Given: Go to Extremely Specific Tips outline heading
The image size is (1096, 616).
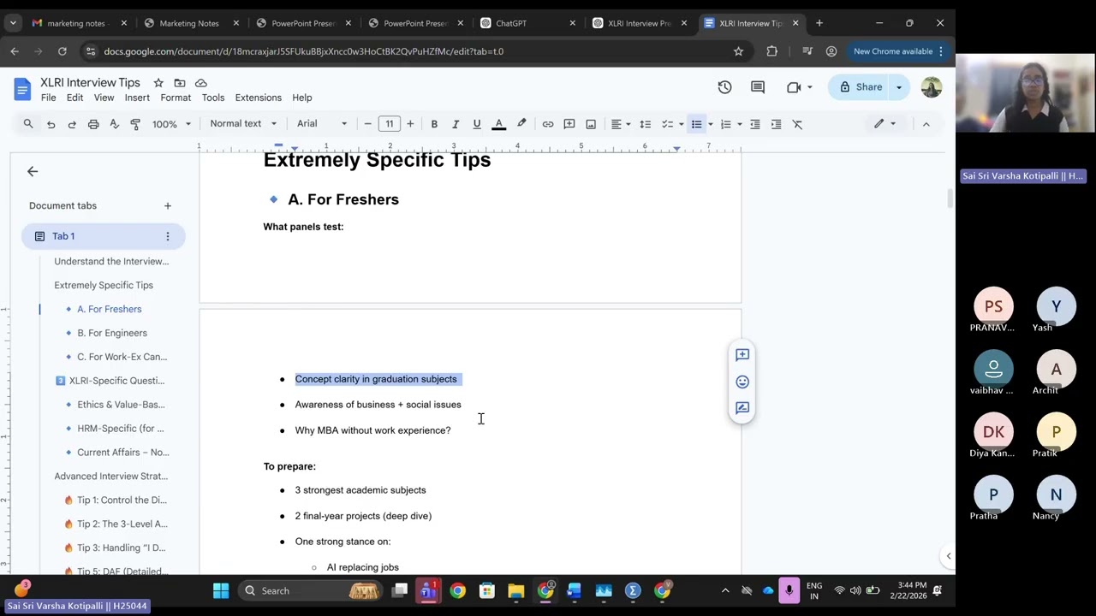Looking at the screenshot, I should pos(104,285).
